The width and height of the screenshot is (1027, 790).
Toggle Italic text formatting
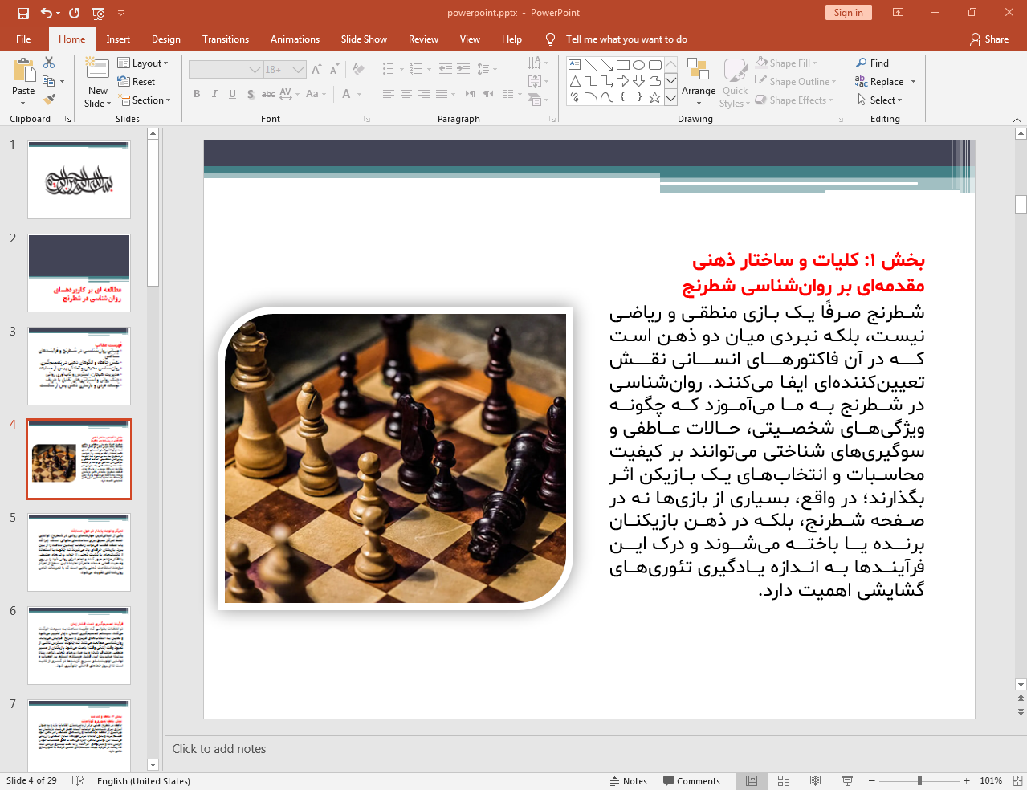point(214,94)
